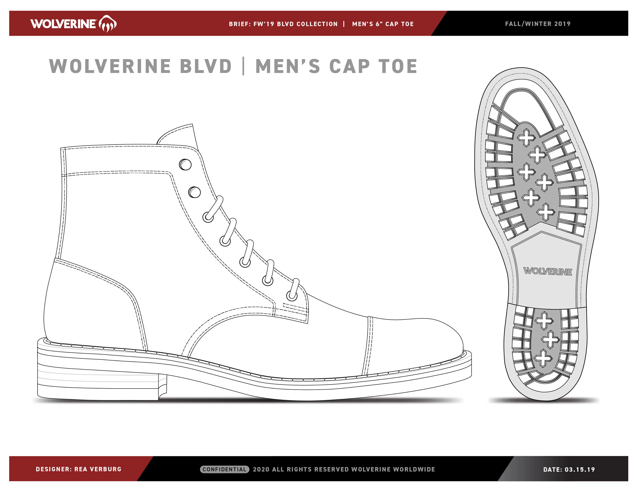
Task: Click the CONFIDENTIAL badge in the footer
Action: (224, 469)
